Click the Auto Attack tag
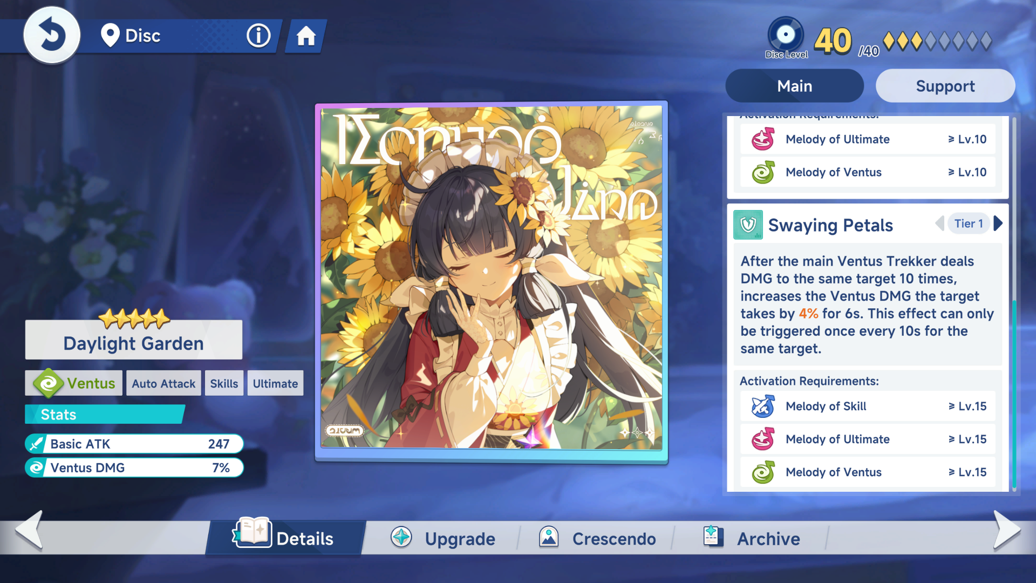The height and width of the screenshot is (583, 1036). click(163, 384)
